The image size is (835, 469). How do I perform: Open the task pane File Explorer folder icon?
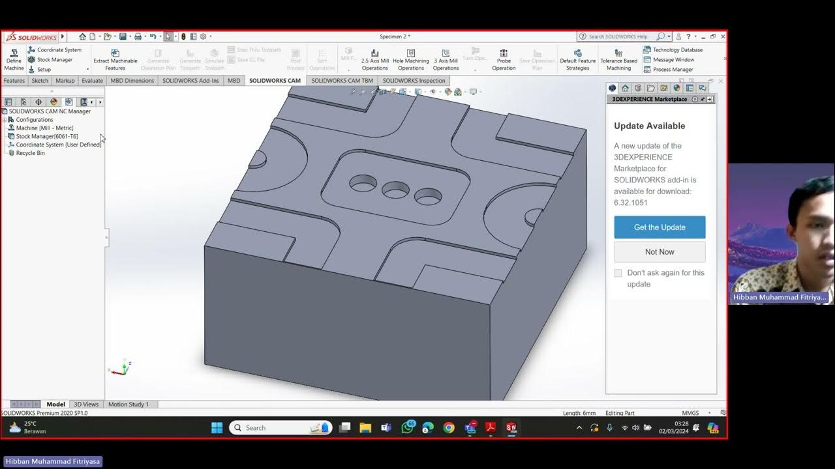[x=651, y=88]
